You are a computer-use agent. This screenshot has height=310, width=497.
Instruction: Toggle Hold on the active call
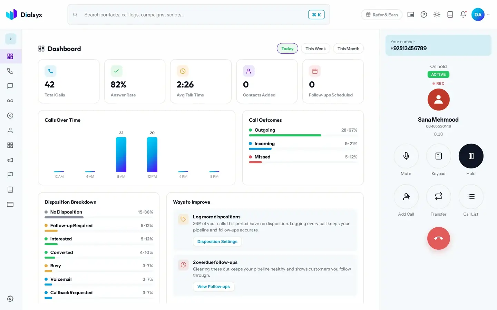pyautogui.click(x=471, y=156)
